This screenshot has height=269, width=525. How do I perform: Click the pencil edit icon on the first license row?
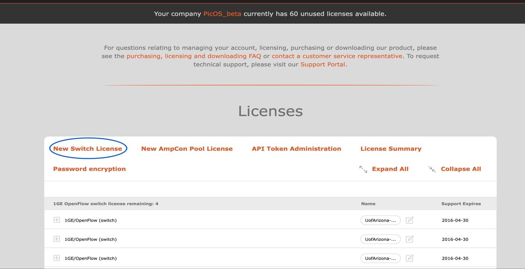click(409, 220)
